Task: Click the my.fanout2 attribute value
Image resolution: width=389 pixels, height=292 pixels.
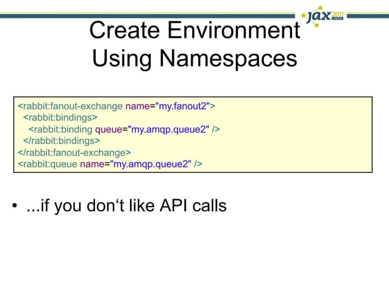Action: 182,106
